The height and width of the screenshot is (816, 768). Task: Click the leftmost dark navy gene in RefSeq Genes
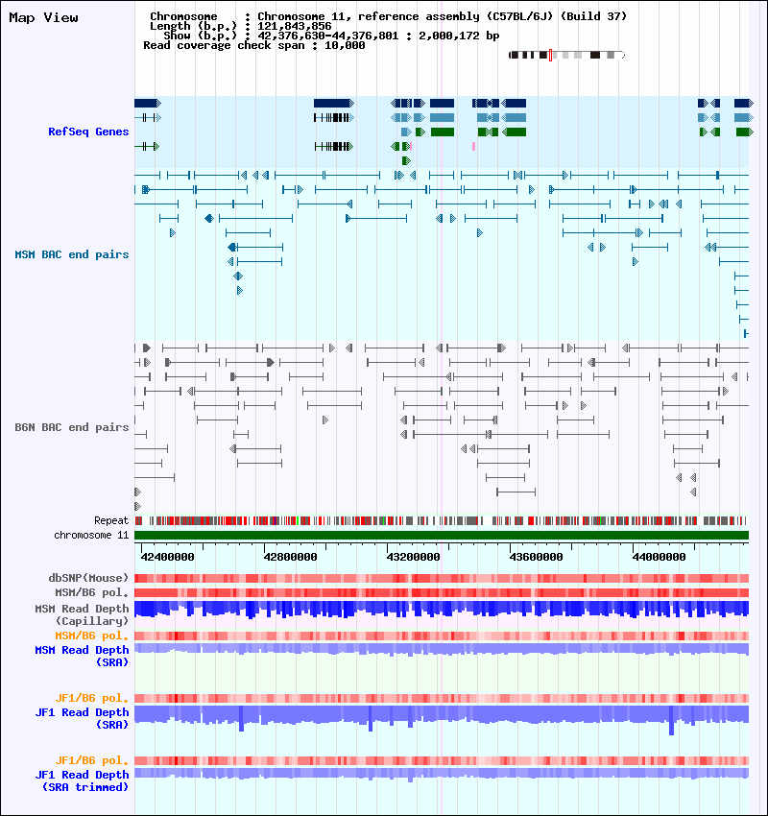[x=148, y=103]
